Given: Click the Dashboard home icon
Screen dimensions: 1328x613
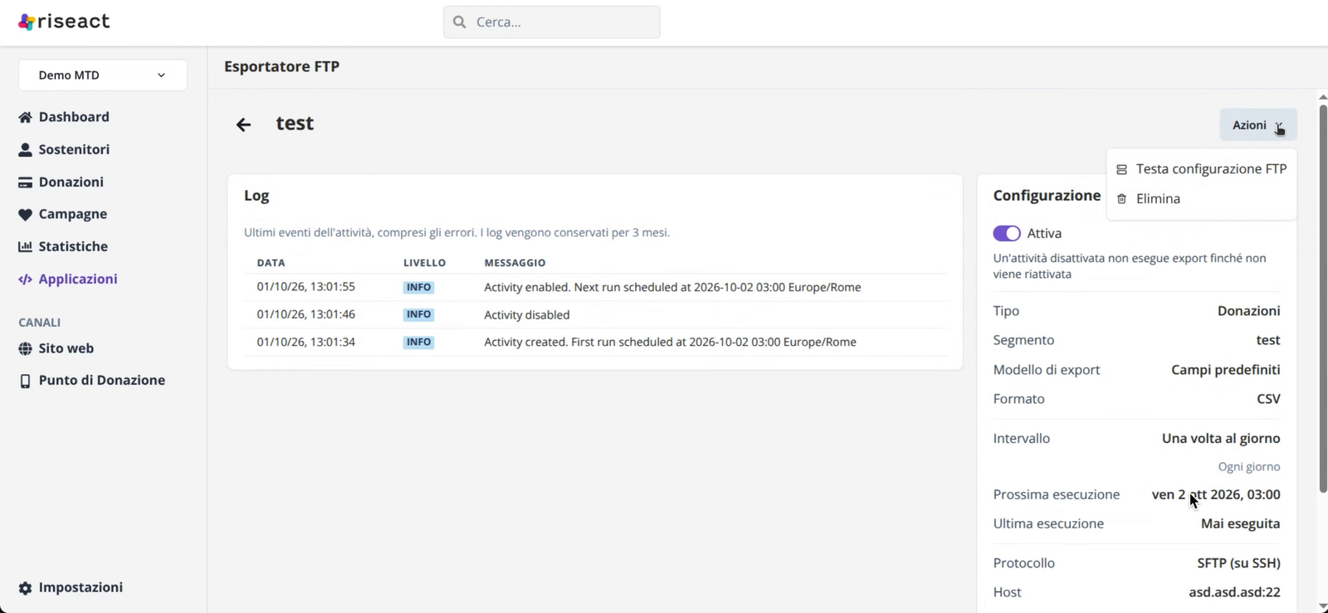Looking at the screenshot, I should click(25, 117).
